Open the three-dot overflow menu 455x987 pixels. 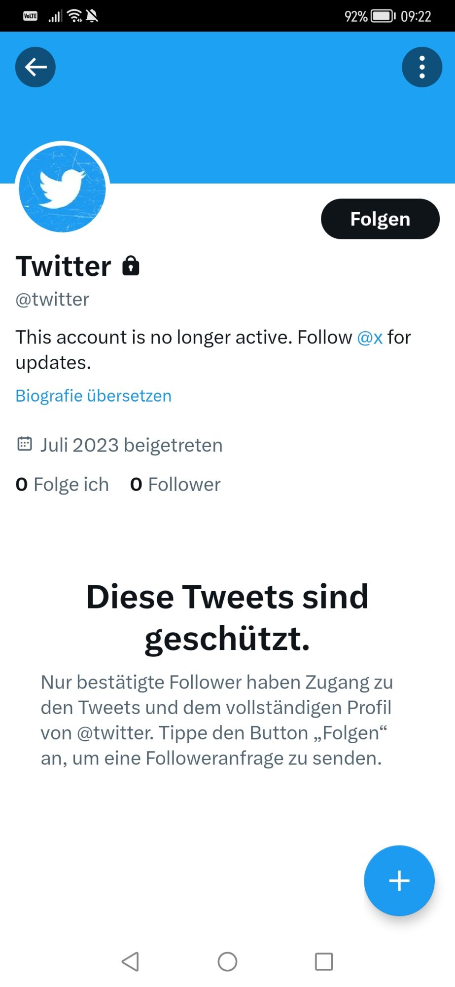tap(422, 67)
